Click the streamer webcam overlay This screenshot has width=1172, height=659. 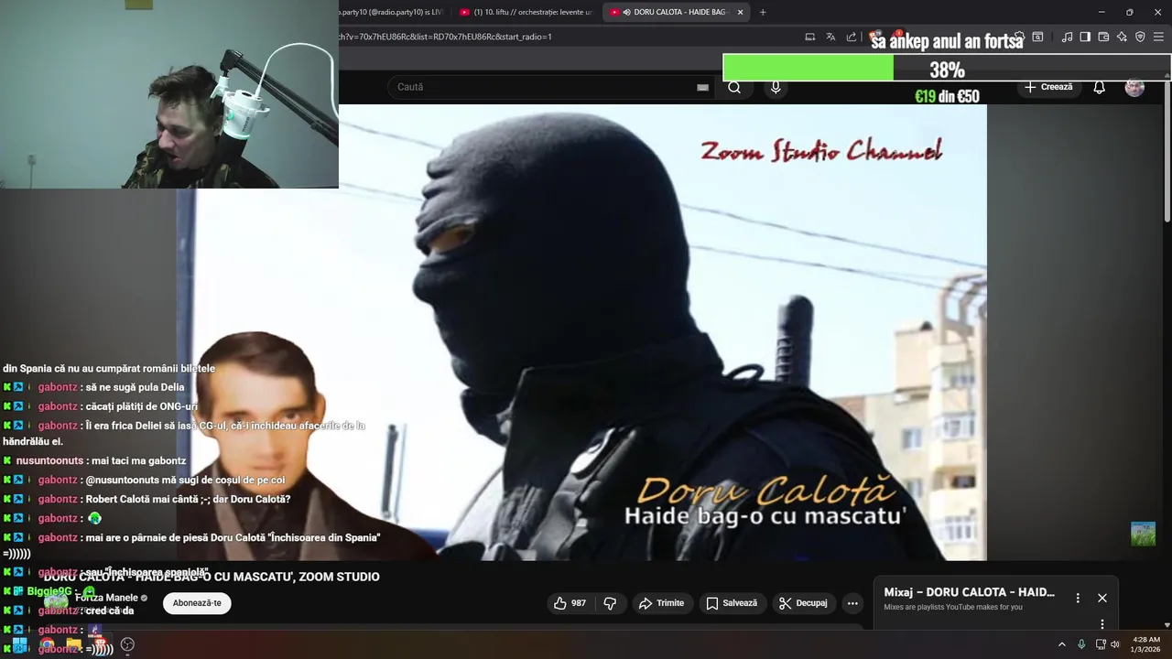tap(169, 94)
